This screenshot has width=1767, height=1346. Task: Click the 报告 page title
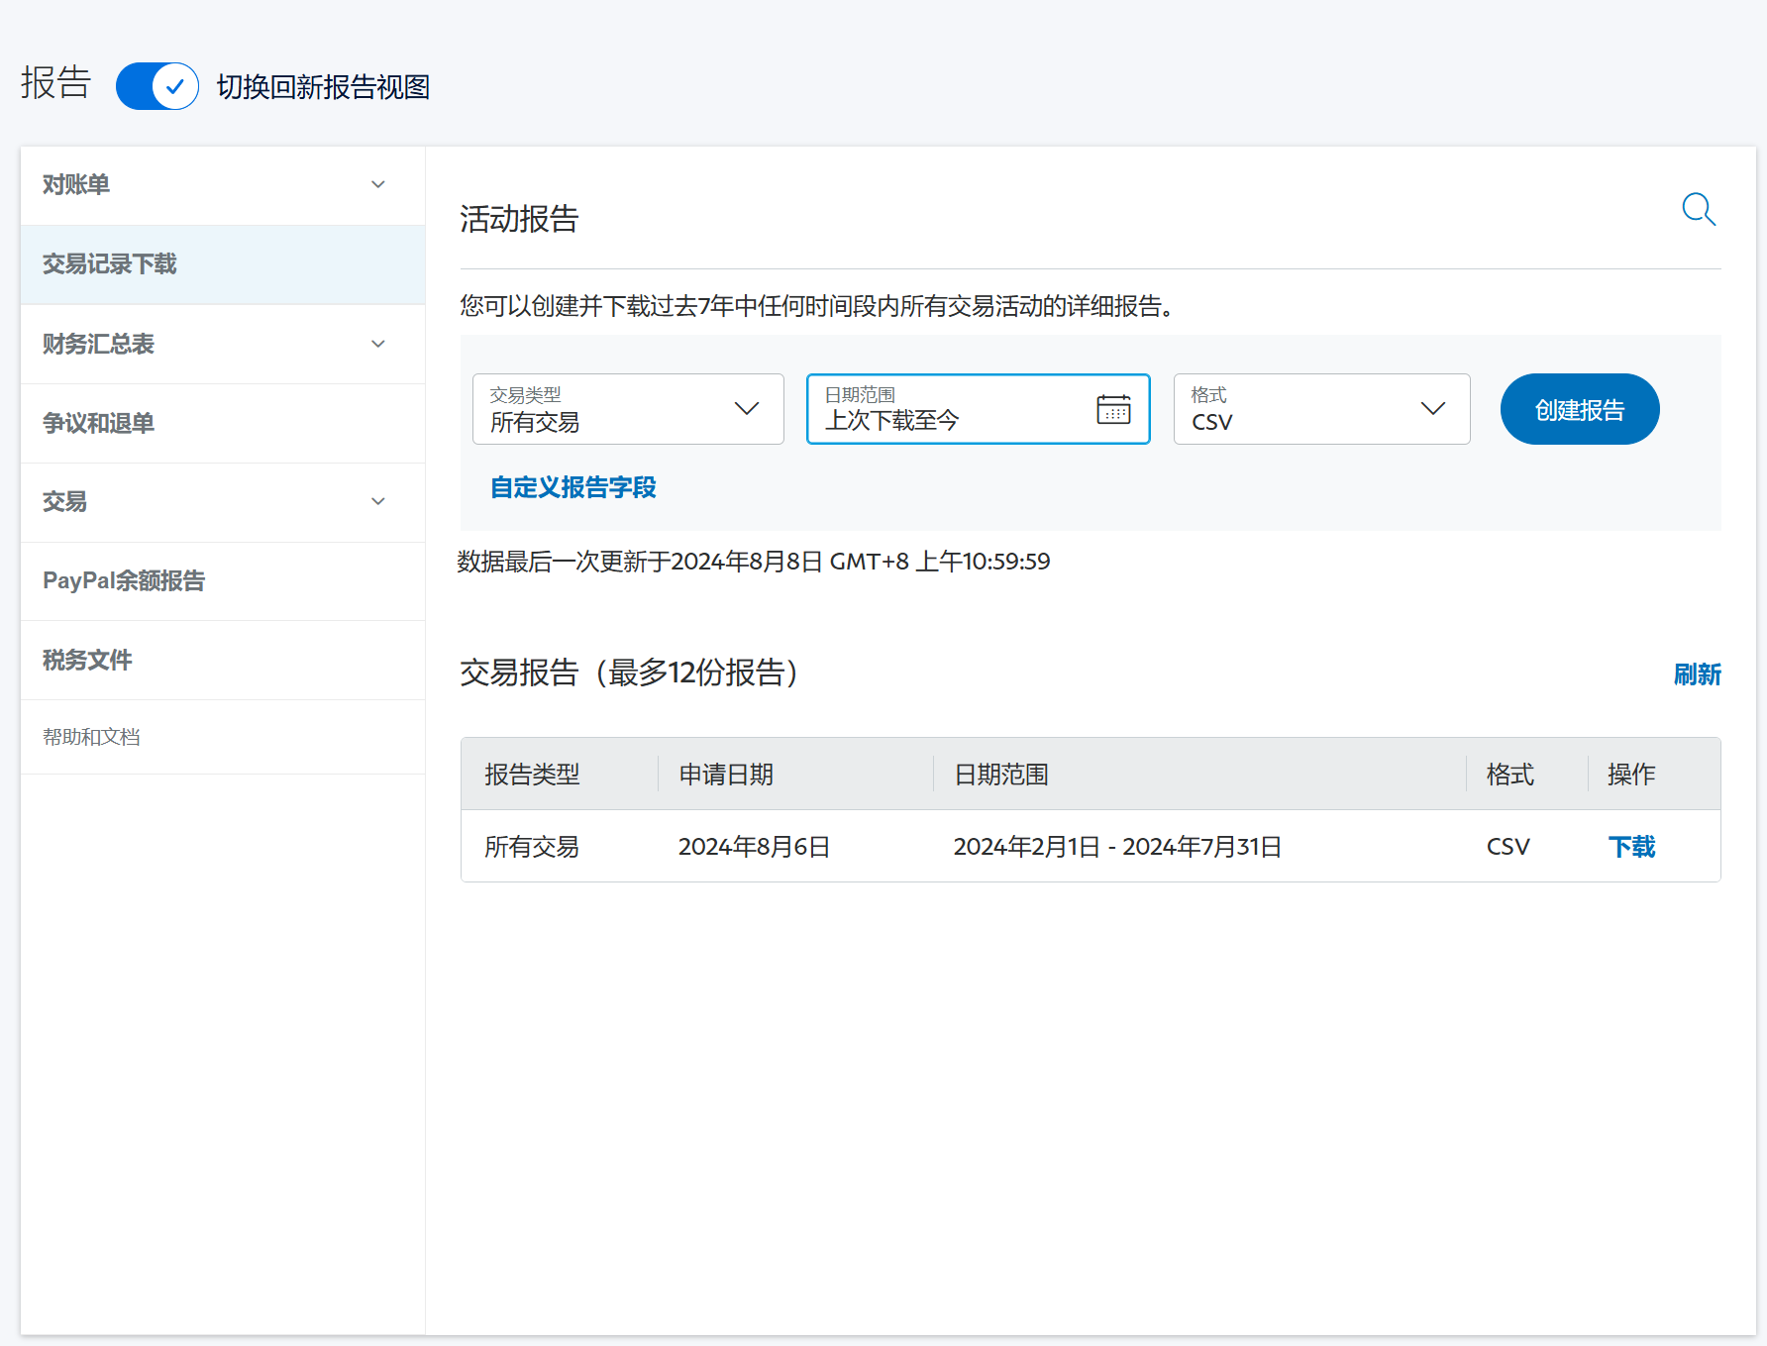coord(55,83)
